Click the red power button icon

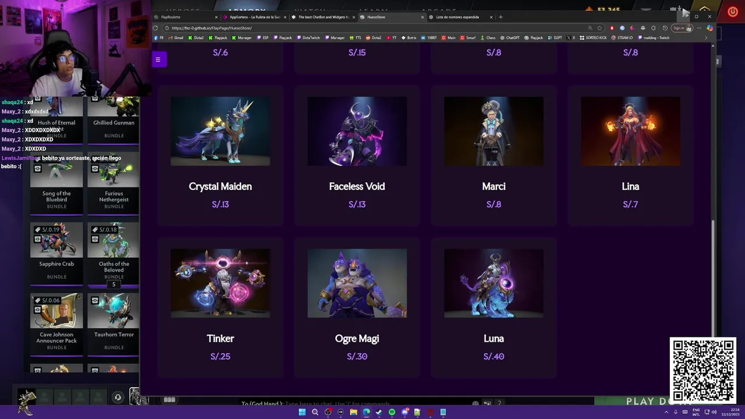(732, 12)
